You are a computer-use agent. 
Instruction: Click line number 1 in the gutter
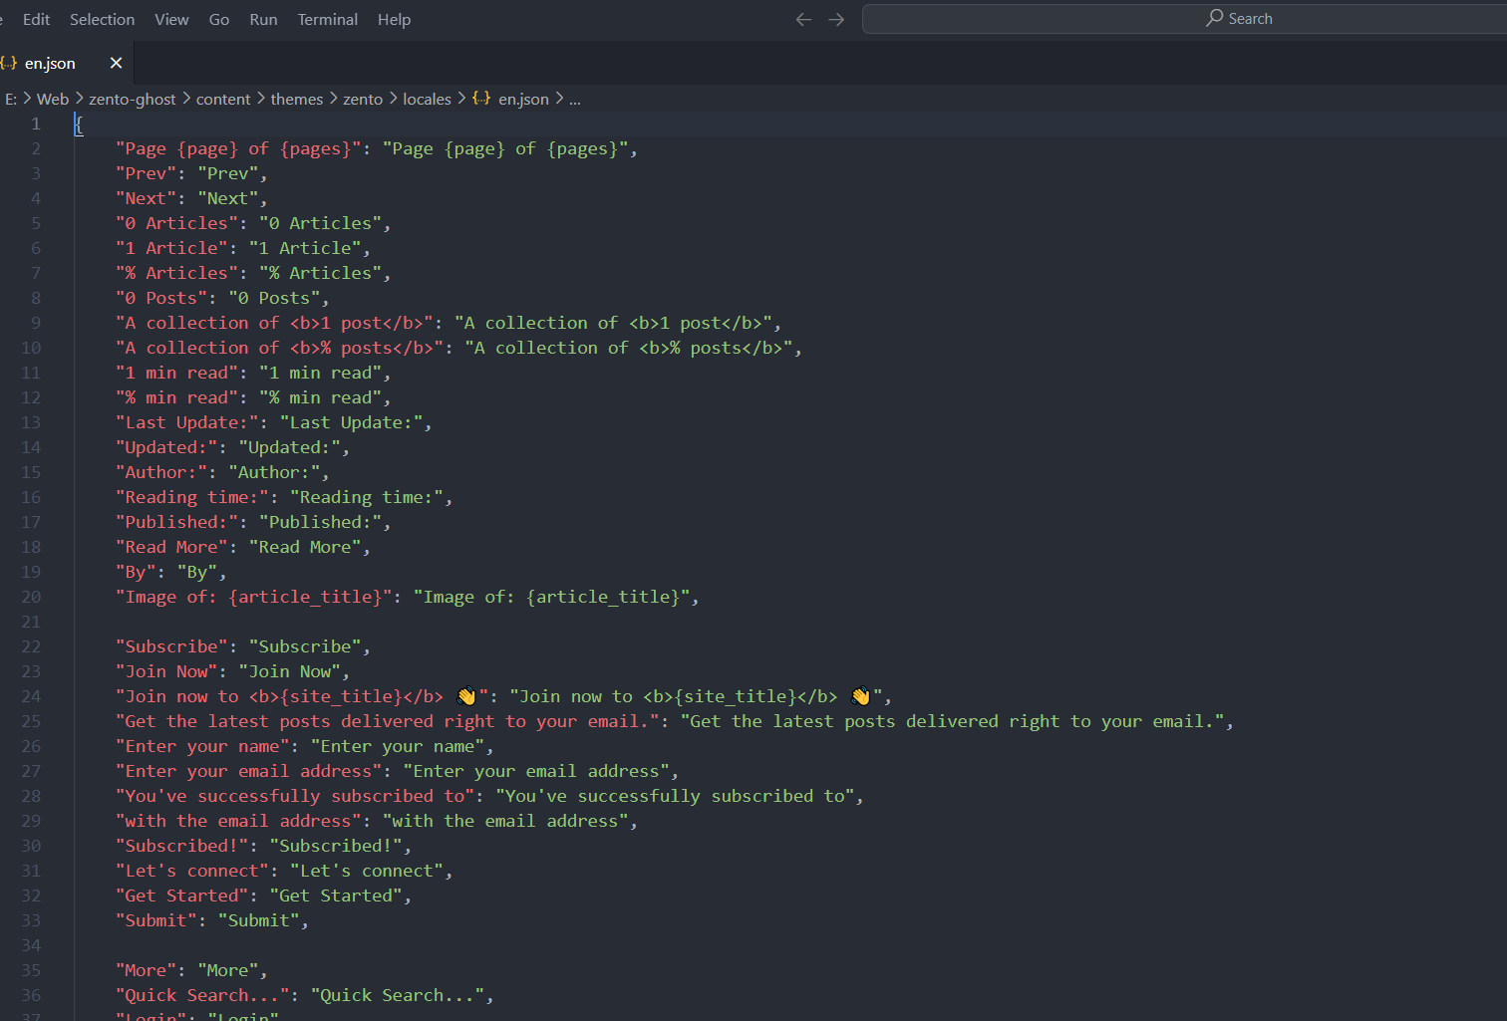[x=36, y=124]
